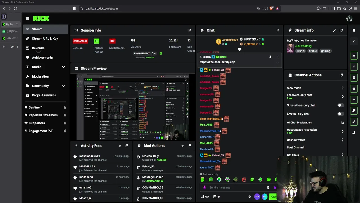Click the purple microphone icon in chat input
This screenshot has height=203, width=360.
[204, 187]
